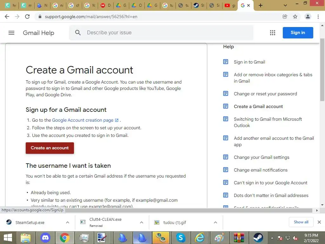325x244 pixels.
Task: Bookmark this page with the star icon
Action: click(295, 17)
